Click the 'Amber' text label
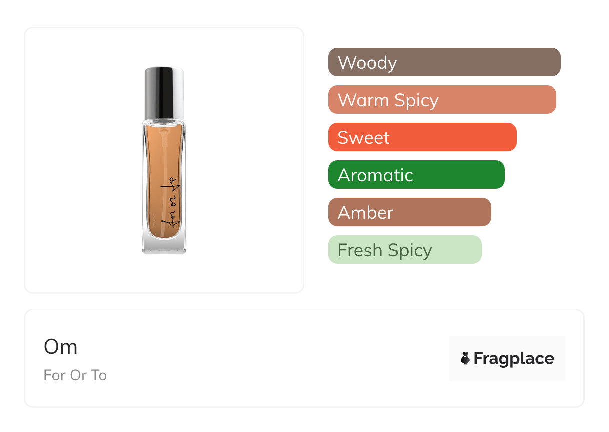609x432 pixels. click(365, 213)
